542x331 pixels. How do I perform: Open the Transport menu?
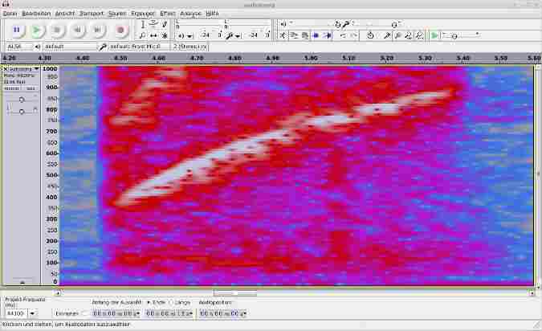coord(92,14)
